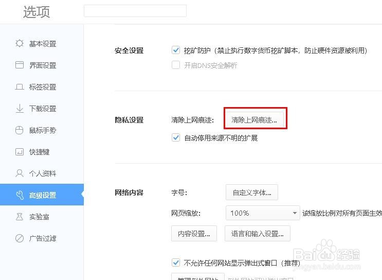Click the mouse icon beside 鼠标手势
Screen dimensions: 382x280
(20, 130)
